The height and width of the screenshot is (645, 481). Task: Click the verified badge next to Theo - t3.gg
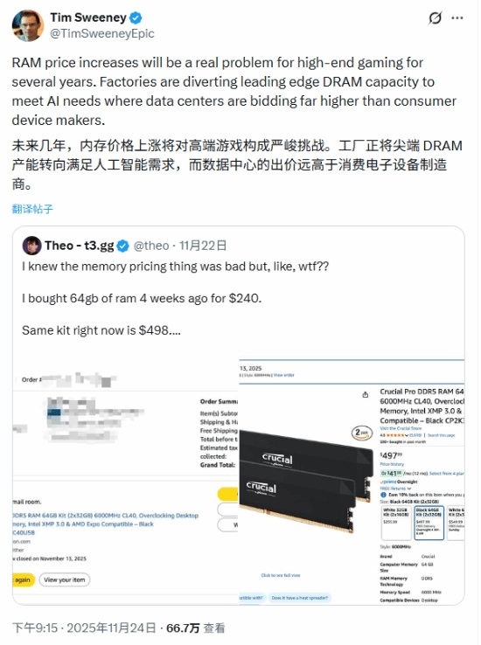[122, 246]
